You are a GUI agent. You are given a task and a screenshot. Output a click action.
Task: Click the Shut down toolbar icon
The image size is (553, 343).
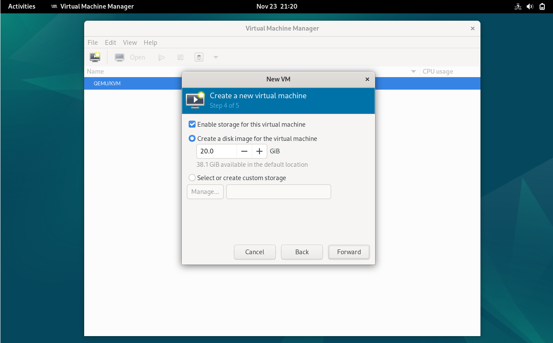pos(199,57)
